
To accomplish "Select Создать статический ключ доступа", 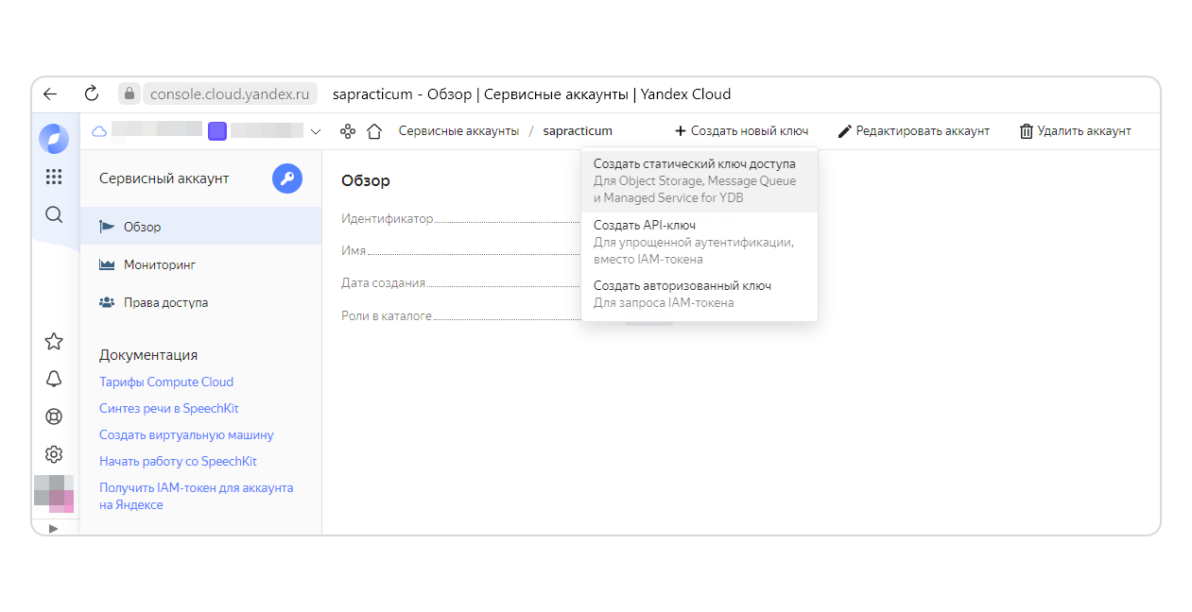I will (x=700, y=181).
